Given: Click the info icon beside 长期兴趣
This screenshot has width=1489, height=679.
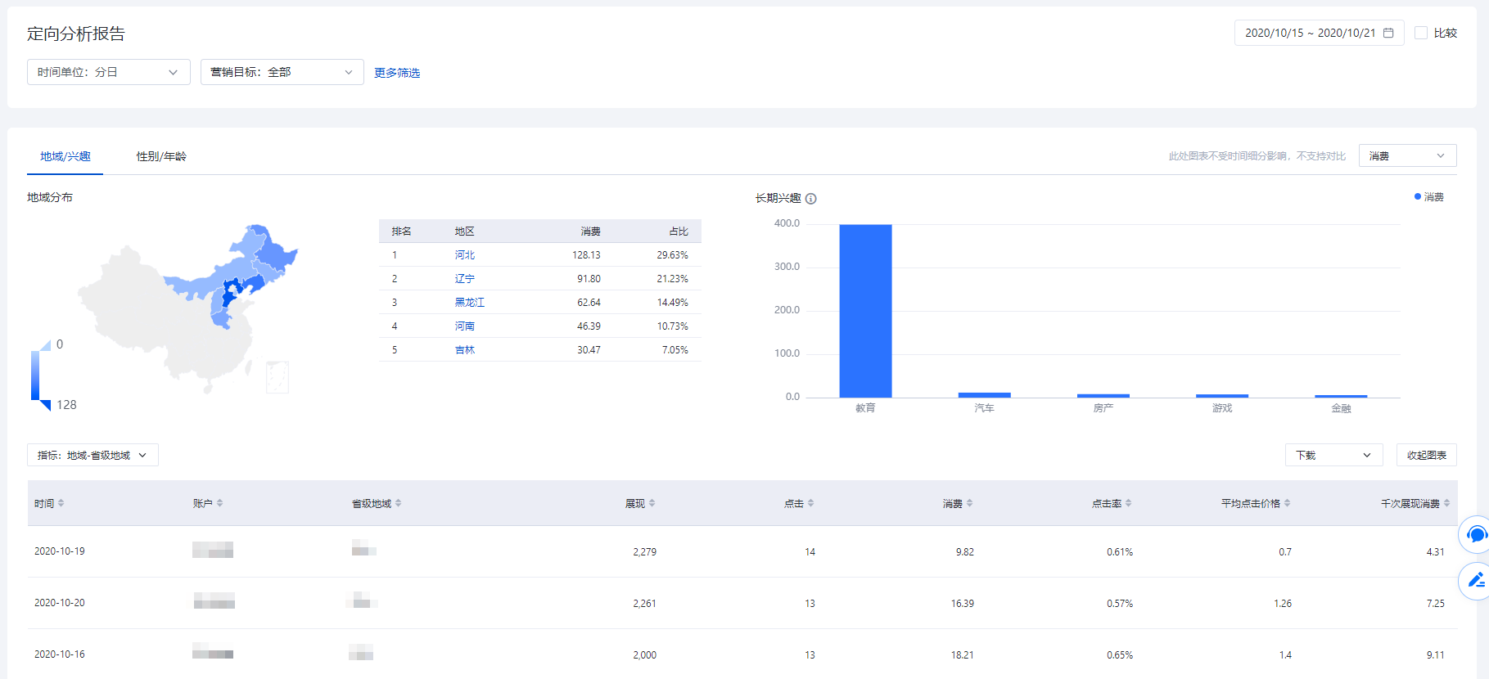Looking at the screenshot, I should point(810,199).
